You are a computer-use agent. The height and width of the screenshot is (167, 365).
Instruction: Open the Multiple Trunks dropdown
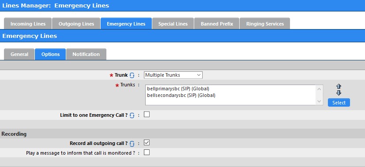coord(173,75)
